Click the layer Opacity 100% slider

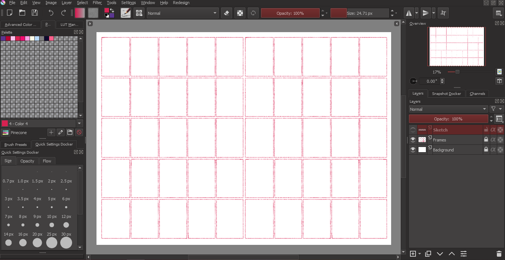(448, 119)
